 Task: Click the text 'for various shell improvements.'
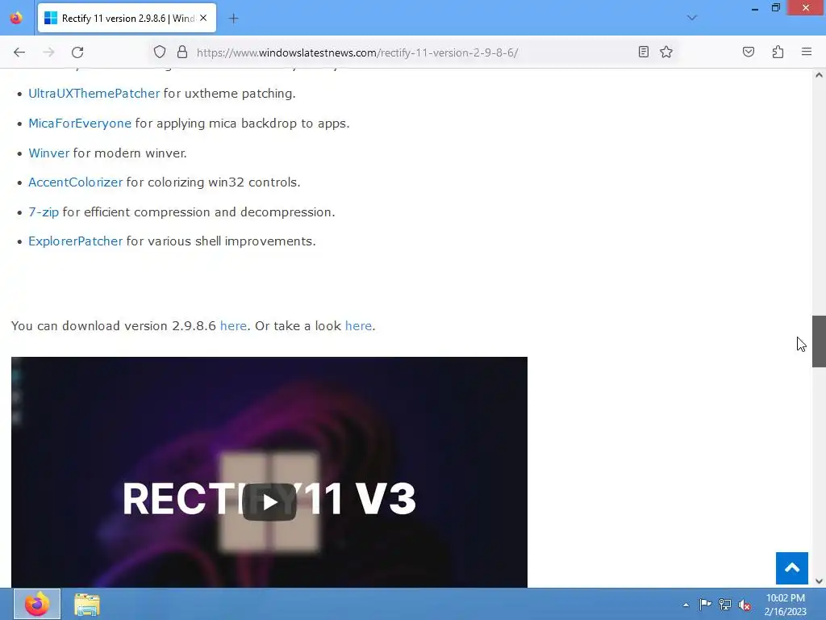[221, 241]
